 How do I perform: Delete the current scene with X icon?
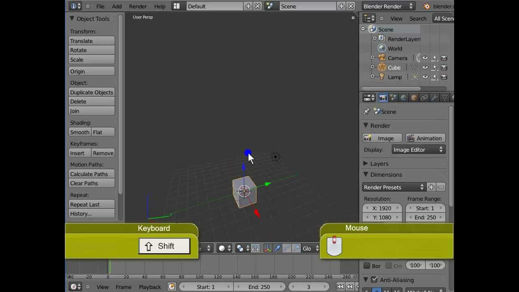click(351, 6)
